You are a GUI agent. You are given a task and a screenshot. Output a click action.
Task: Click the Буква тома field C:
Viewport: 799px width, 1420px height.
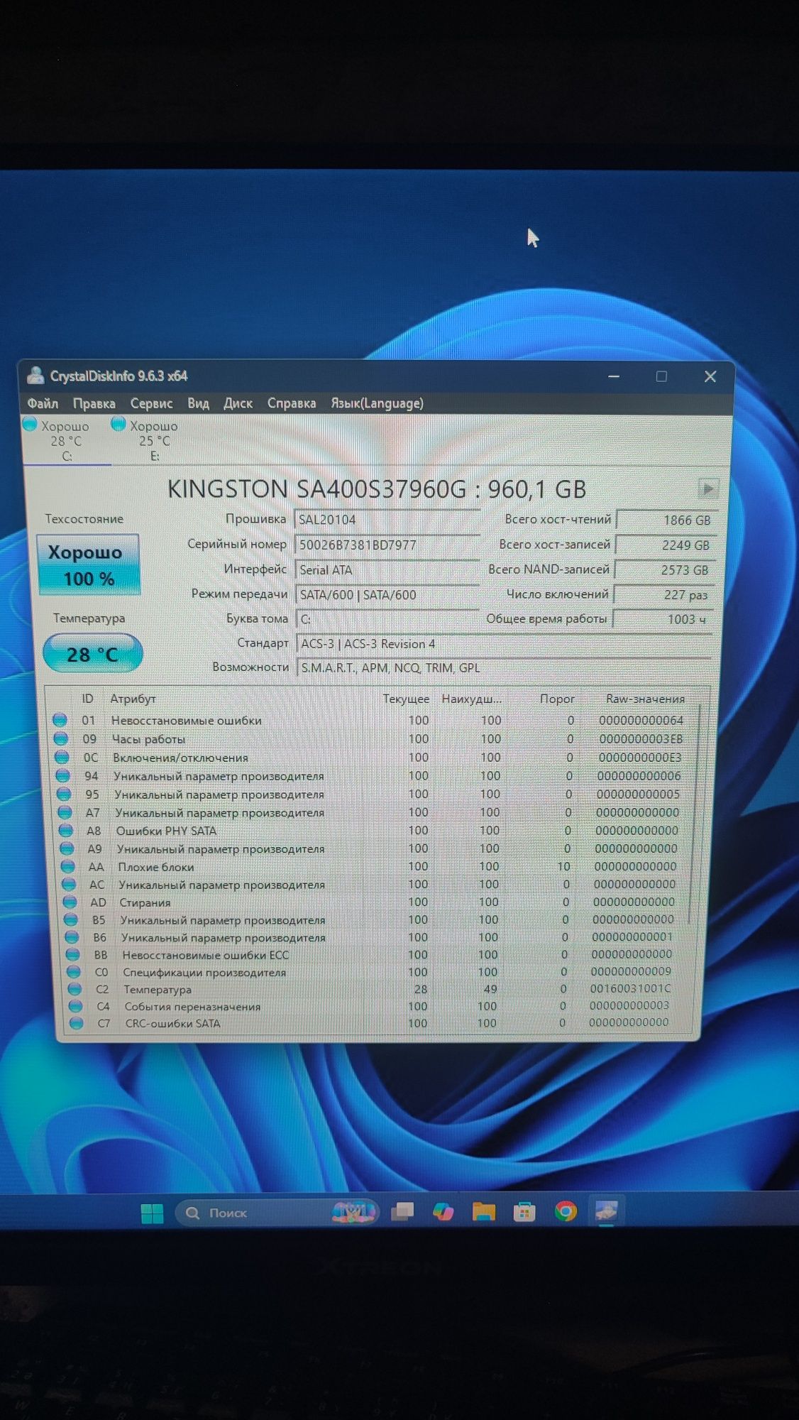click(x=387, y=619)
